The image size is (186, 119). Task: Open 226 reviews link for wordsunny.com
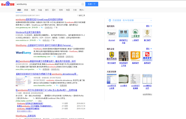pyautogui.click(x=70, y=57)
